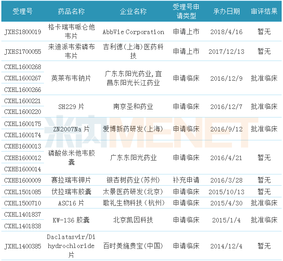The image size is (283, 261).
Task: Click company AbbVie Corporation
Action: [x=133, y=32]
